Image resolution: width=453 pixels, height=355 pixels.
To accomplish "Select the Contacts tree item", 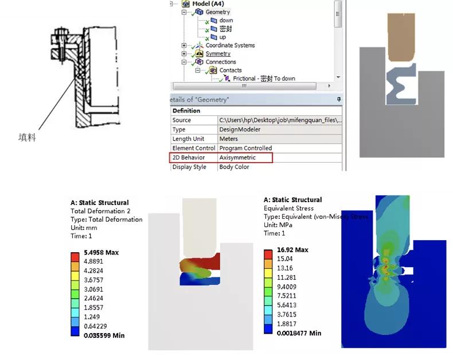I will [x=231, y=70].
